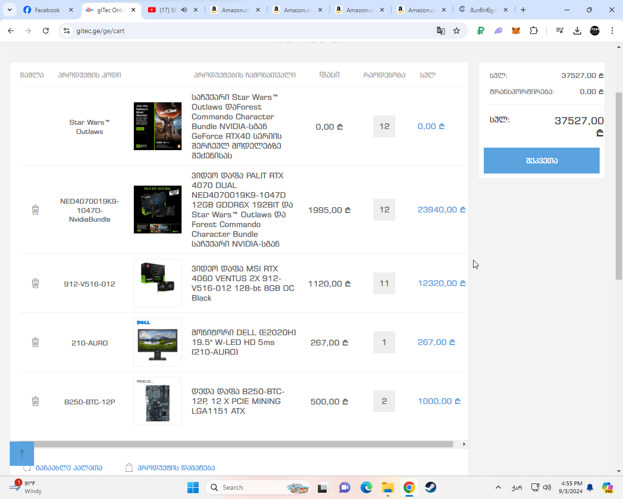Open the MetaMask fox extension
623x499 pixels.
(x=516, y=31)
